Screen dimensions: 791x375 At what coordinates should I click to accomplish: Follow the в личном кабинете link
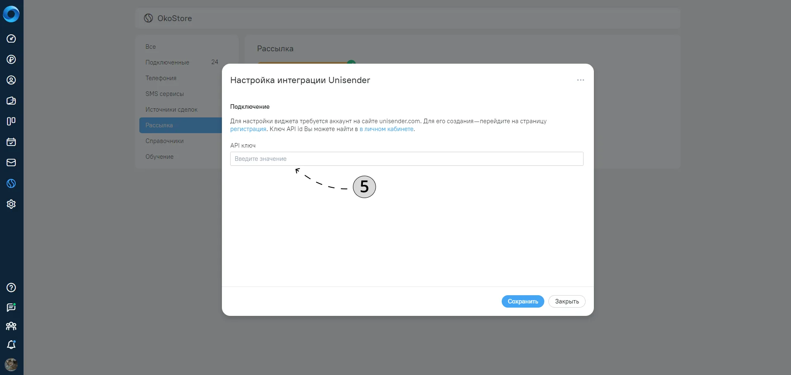pos(386,129)
